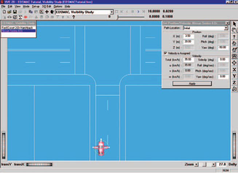
Task: Expand the EDSMAC Visibility Study event dropdown
Action: [x=112, y=12]
